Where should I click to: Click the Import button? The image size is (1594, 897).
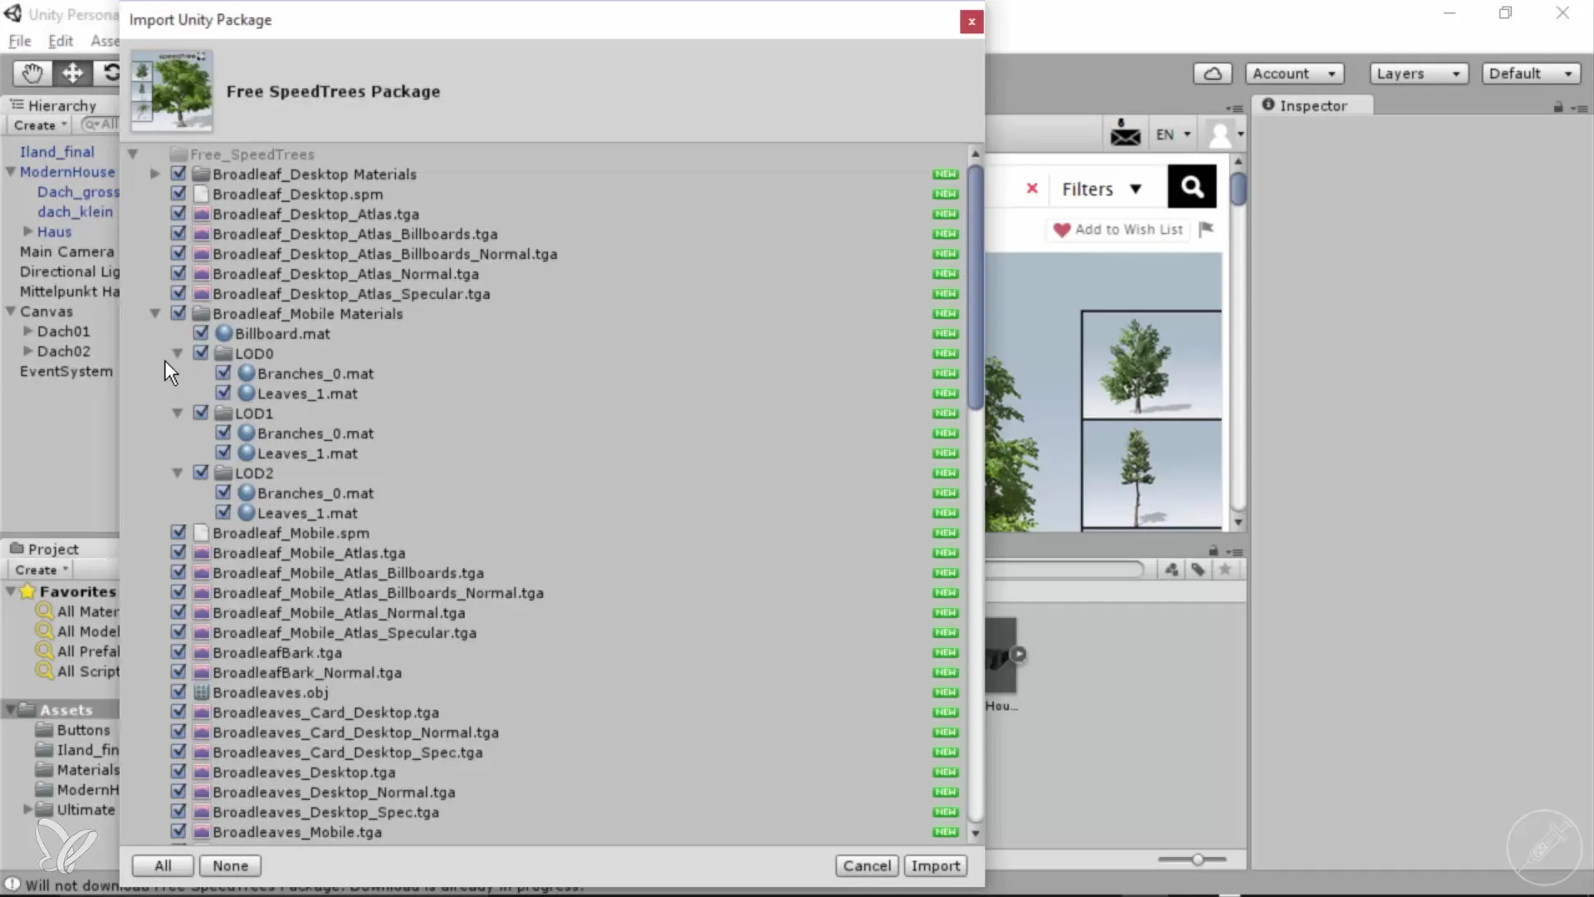[x=936, y=865]
